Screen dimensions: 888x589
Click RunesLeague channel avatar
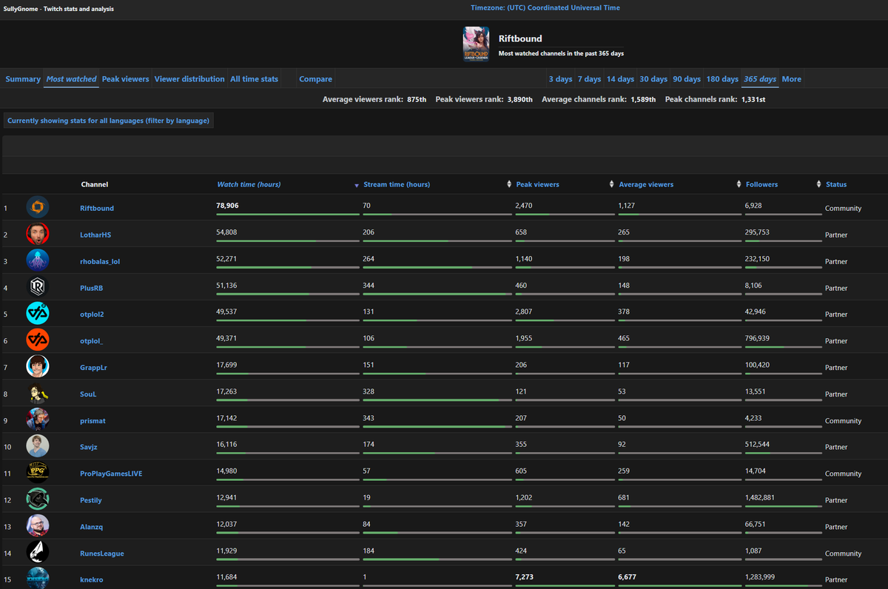tap(38, 553)
